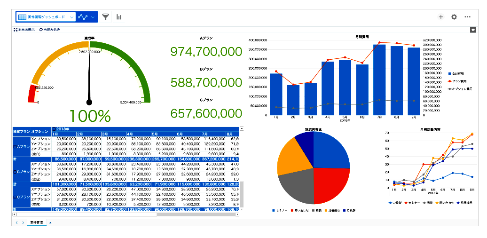Click the dark blue ご挨拶 swatch in pie legend
Viewport: 487px width, 238px height.
pos(345,210)
